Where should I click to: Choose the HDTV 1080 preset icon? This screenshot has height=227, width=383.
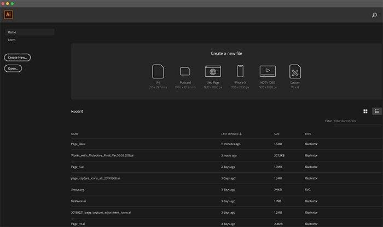tap(268, 71)
